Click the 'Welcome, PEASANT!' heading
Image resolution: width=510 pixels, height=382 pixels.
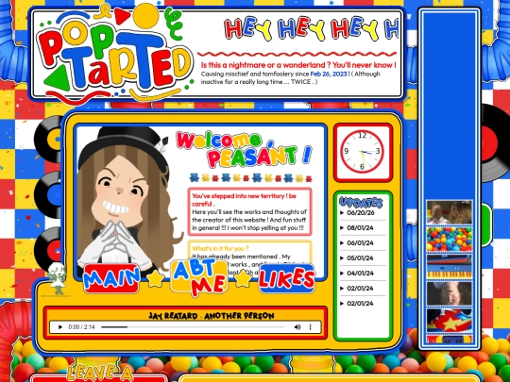(244, 150)
